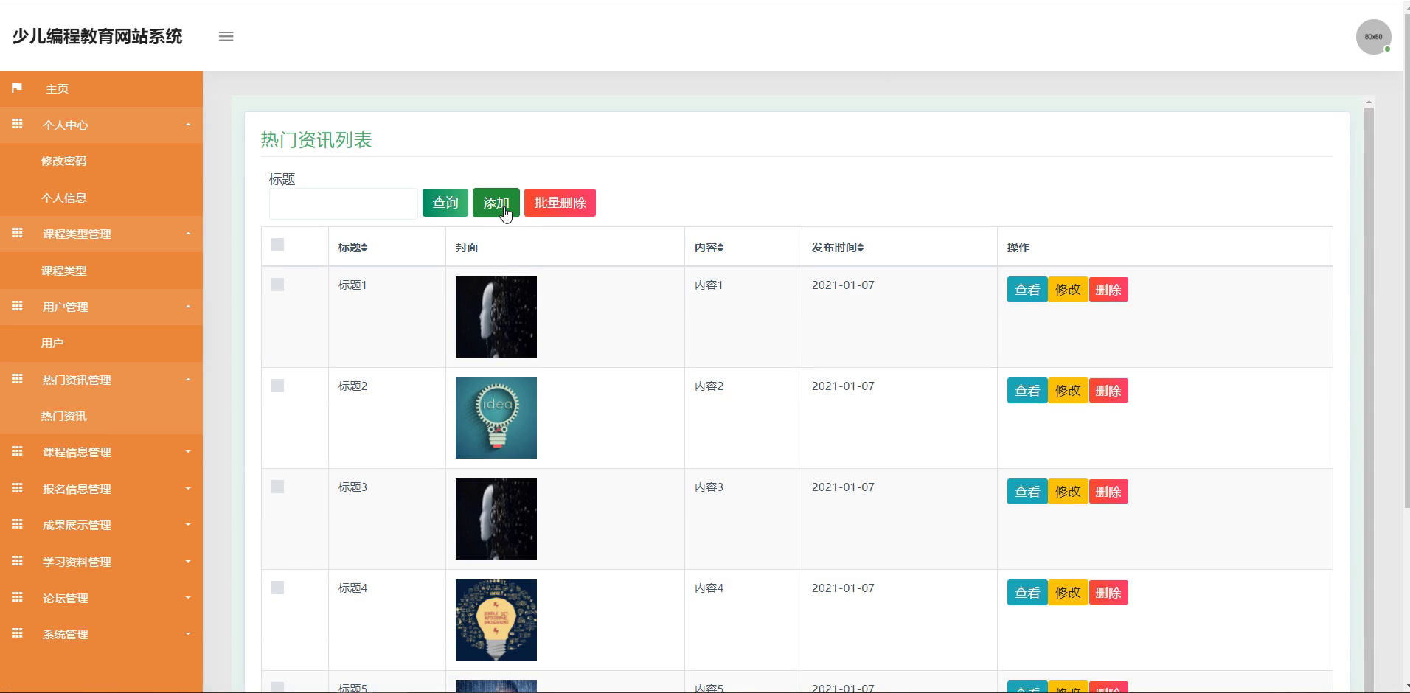This screenshot has height=693, width=1410.
Task: Click 删除 for row 标题3
Action: coord(1108,492)
